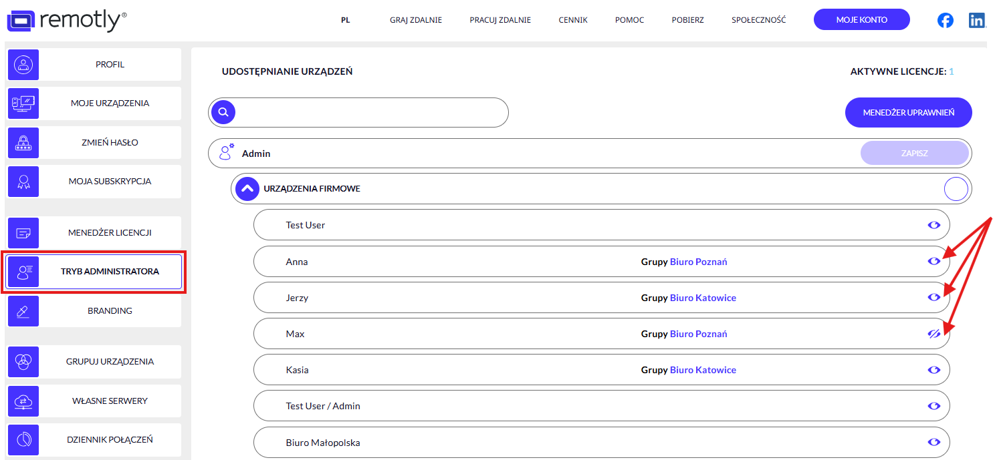Open the PL language selector
This screenshot has width=993, height=460.
(x=345, y=20)
